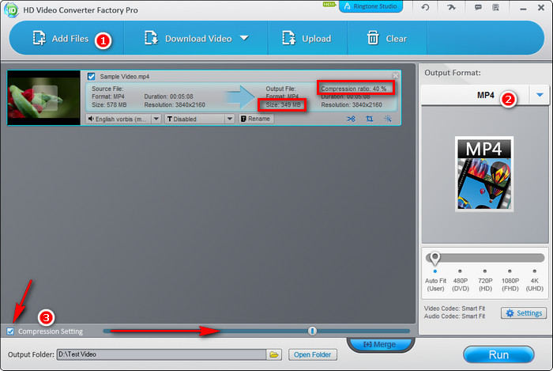This screenshot has width=553, height=371.
Task: Start conversion with Run
Action: pos(498,354)
